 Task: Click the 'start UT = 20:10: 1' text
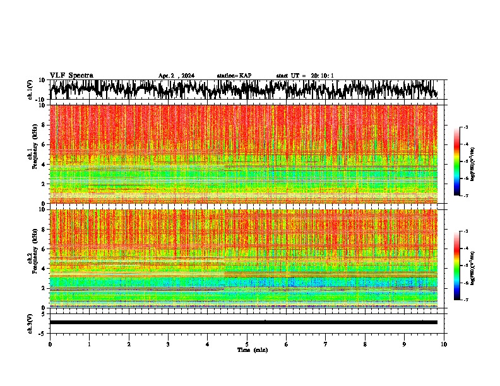pos(305,76)
